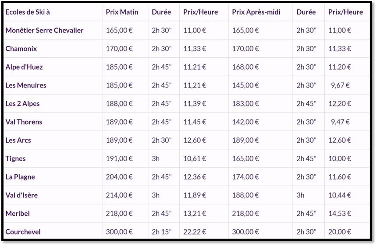
Task: Select the Monêtier Serre Chevalier row label
Action: (x=44, y=30)
